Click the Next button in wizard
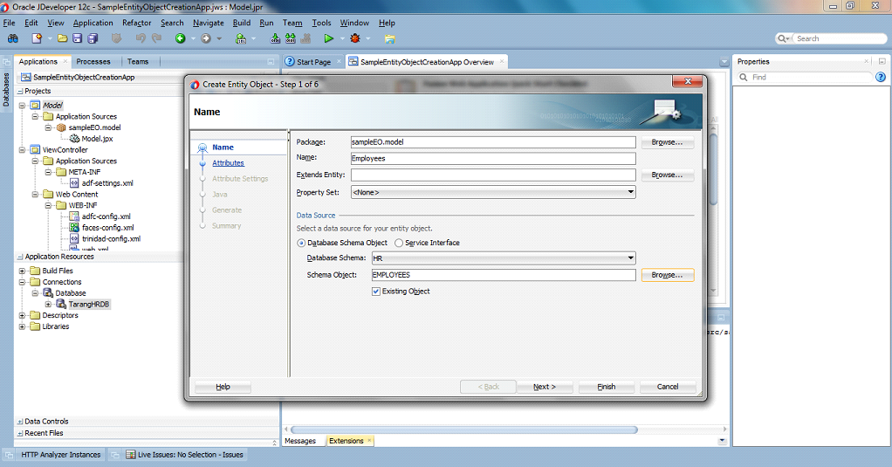892x467 pixels. coord(545,387)
